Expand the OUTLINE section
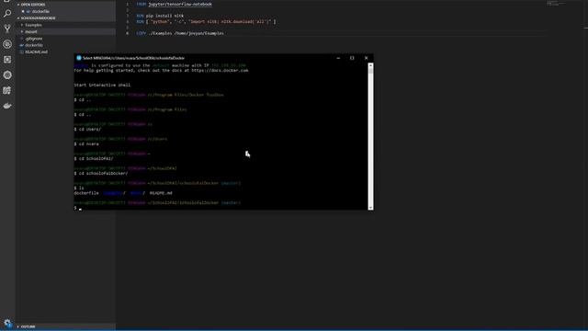This screenshot has width=588, height=331. [65, 326]
